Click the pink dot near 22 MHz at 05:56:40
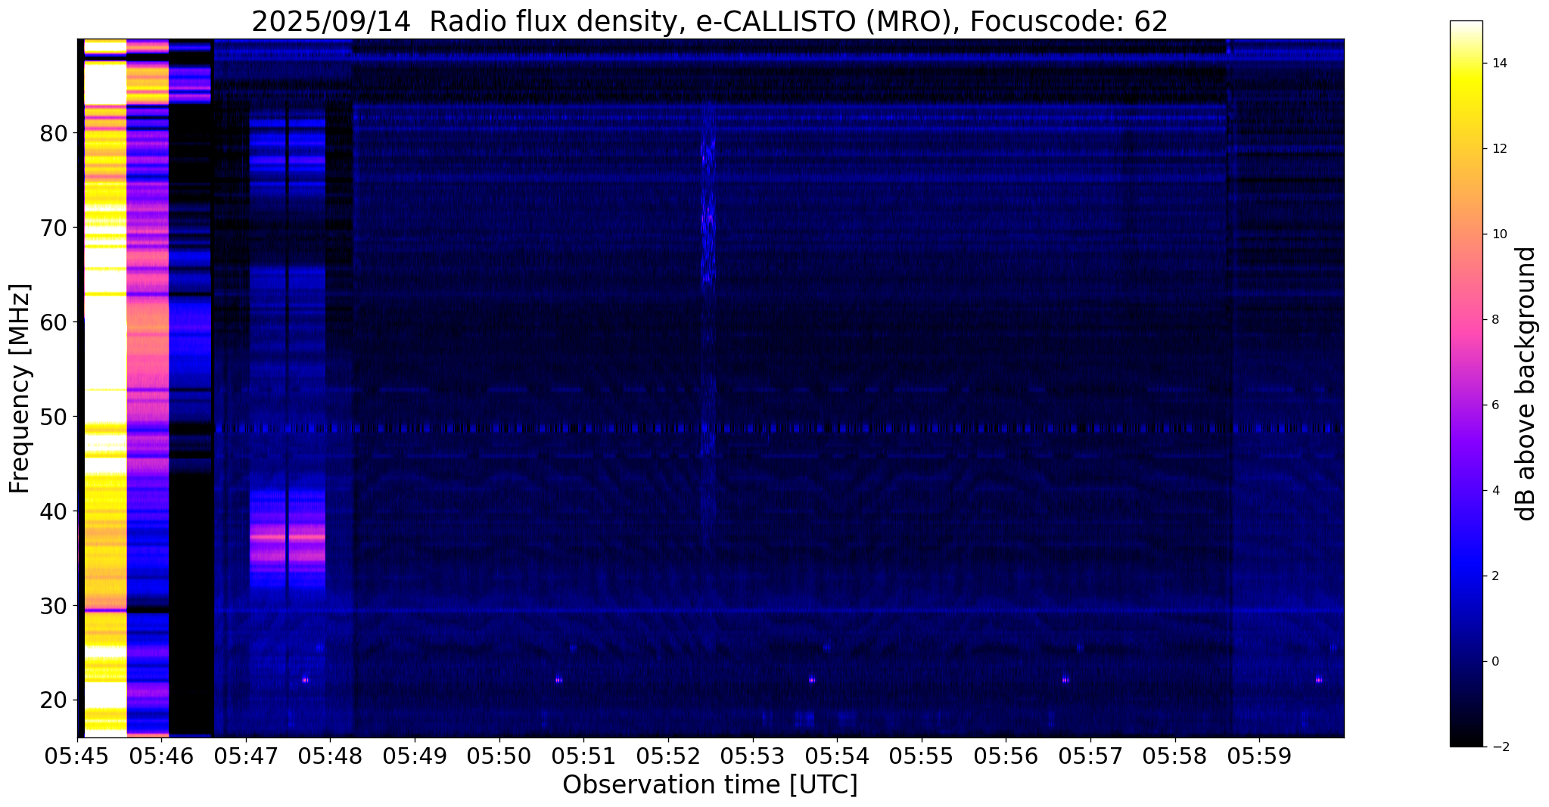Viewport: 1549px width, 807px height. (1065, 680)
